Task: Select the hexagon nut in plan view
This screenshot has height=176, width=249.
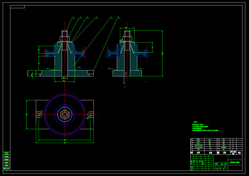Action: (65, 115)
